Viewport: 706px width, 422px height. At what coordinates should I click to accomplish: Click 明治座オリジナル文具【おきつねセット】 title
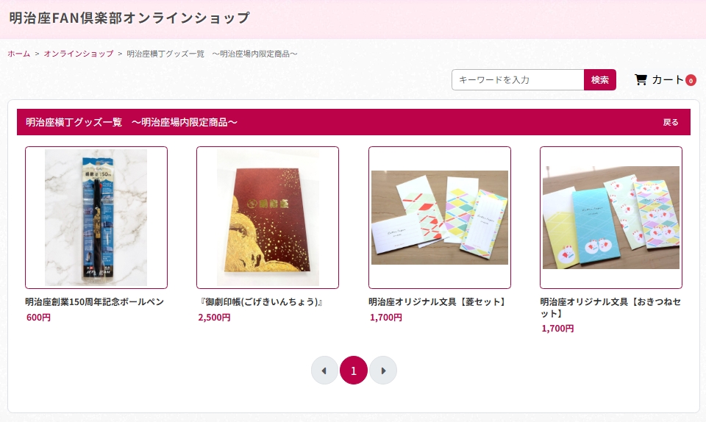tap(611, 307)
